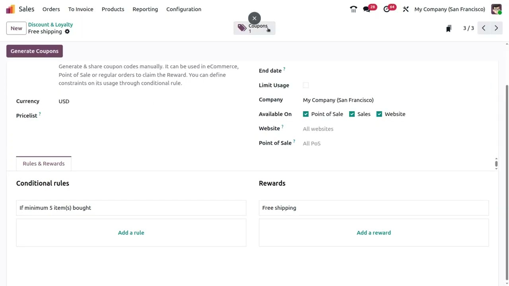
Task: Click Website field help question mark
Action: [x=282, y=127]
